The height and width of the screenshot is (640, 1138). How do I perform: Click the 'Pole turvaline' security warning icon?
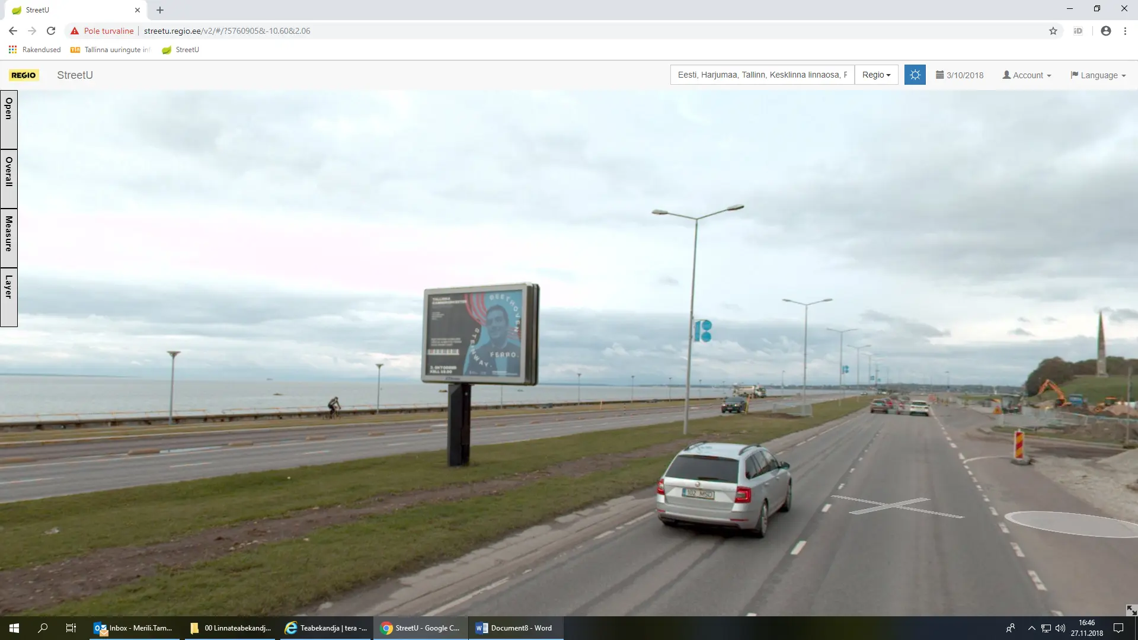point(75,31)
